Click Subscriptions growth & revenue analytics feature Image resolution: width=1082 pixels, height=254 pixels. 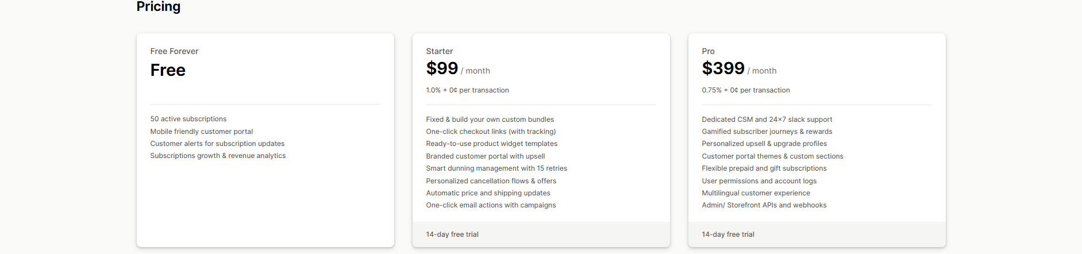(218, 156)
